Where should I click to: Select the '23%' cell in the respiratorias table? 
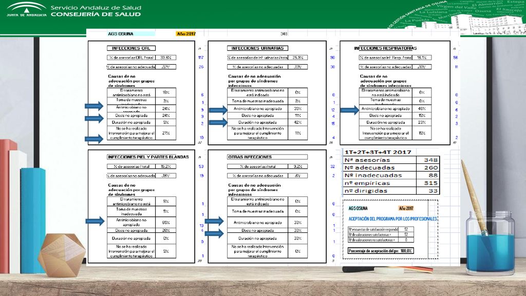[x=422, y=122]
